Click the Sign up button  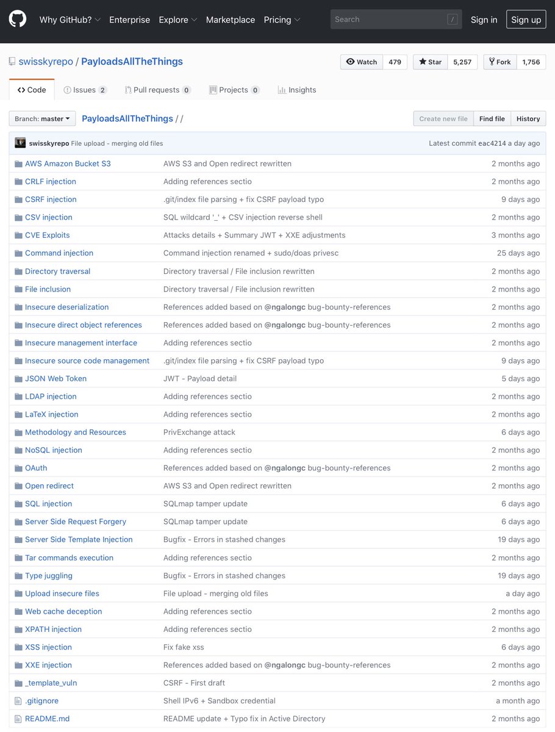[526, 20]
